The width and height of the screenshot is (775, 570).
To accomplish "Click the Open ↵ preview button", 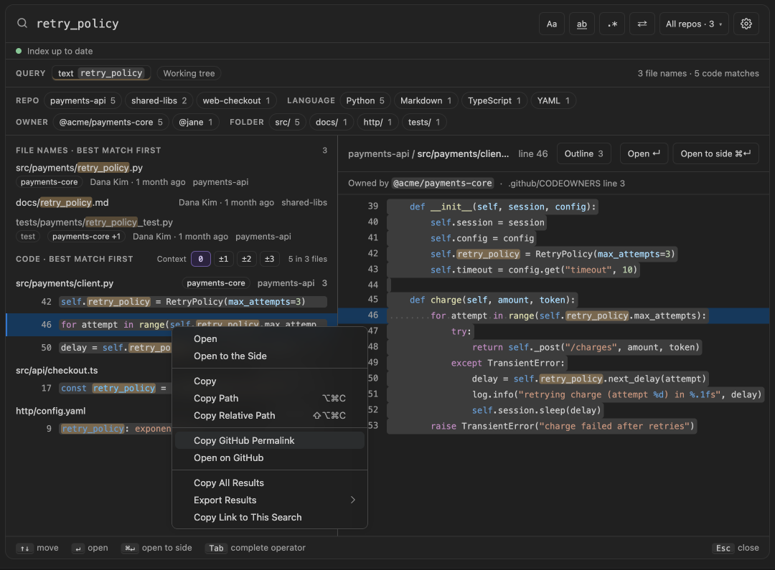I will pyautogui.click(x=644, y=153).
